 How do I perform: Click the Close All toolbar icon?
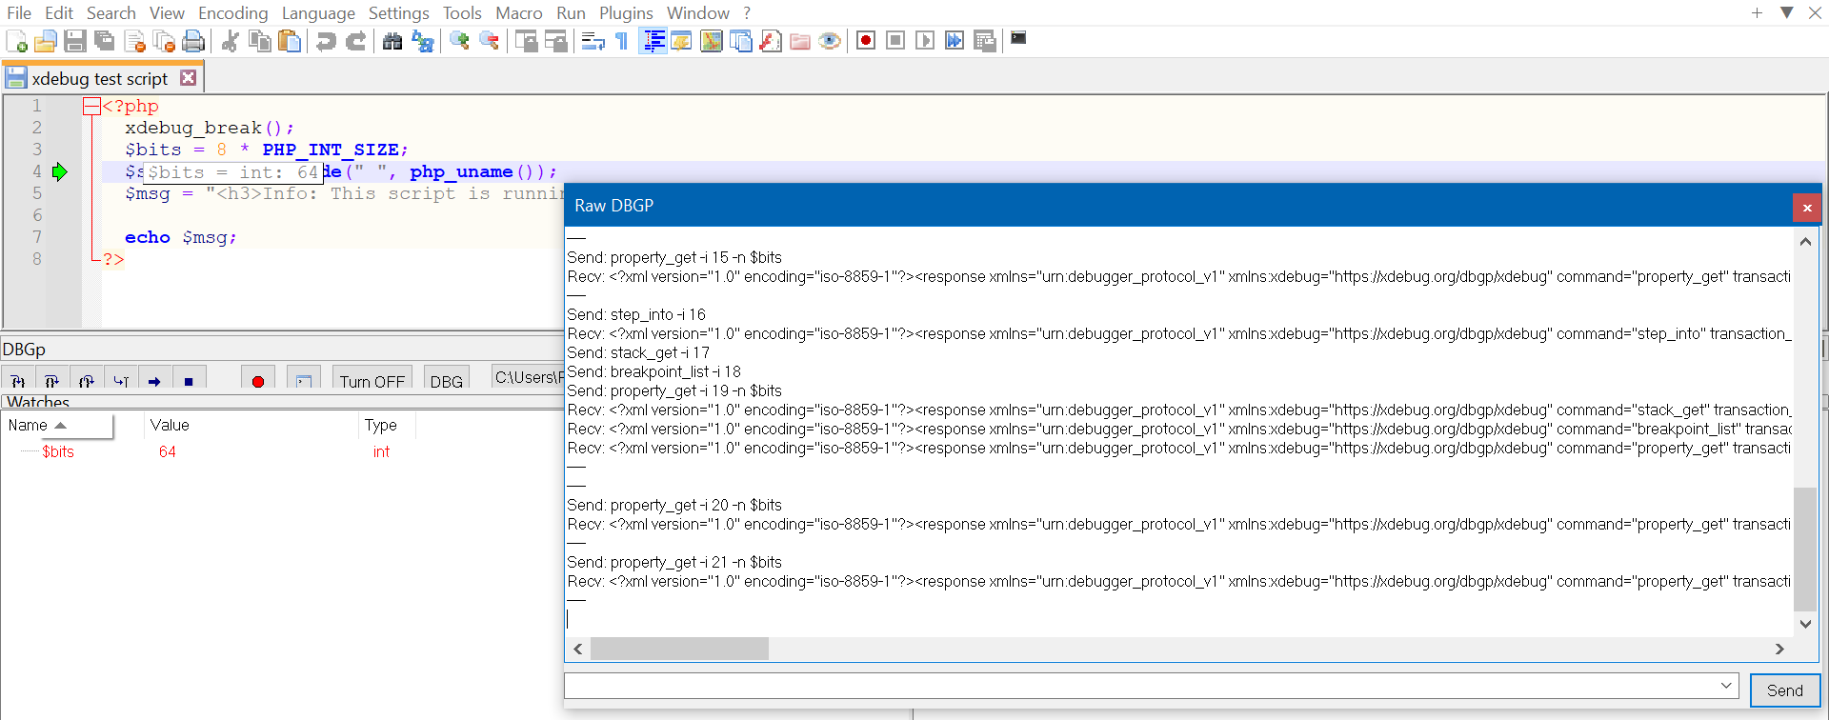[164, 41]
